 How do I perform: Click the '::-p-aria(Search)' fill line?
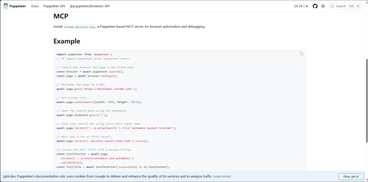[x=117, y=128]
